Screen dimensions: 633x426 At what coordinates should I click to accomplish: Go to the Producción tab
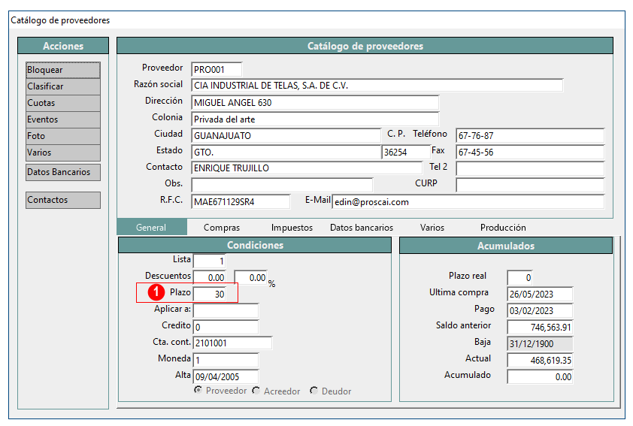[x=503, y=228]
